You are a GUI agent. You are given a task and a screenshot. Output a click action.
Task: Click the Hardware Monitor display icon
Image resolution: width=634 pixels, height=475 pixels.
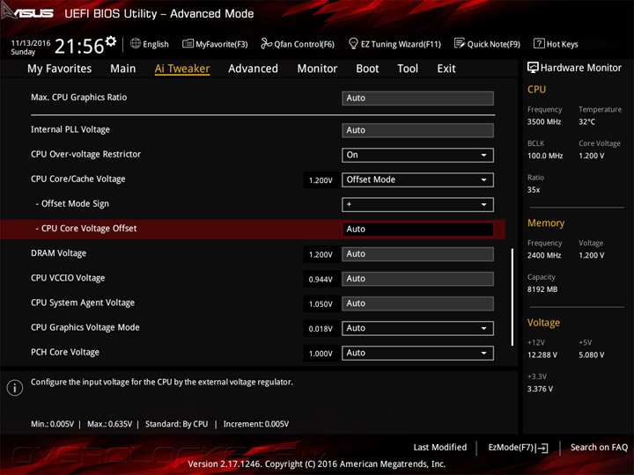click(x=533, y=68)
